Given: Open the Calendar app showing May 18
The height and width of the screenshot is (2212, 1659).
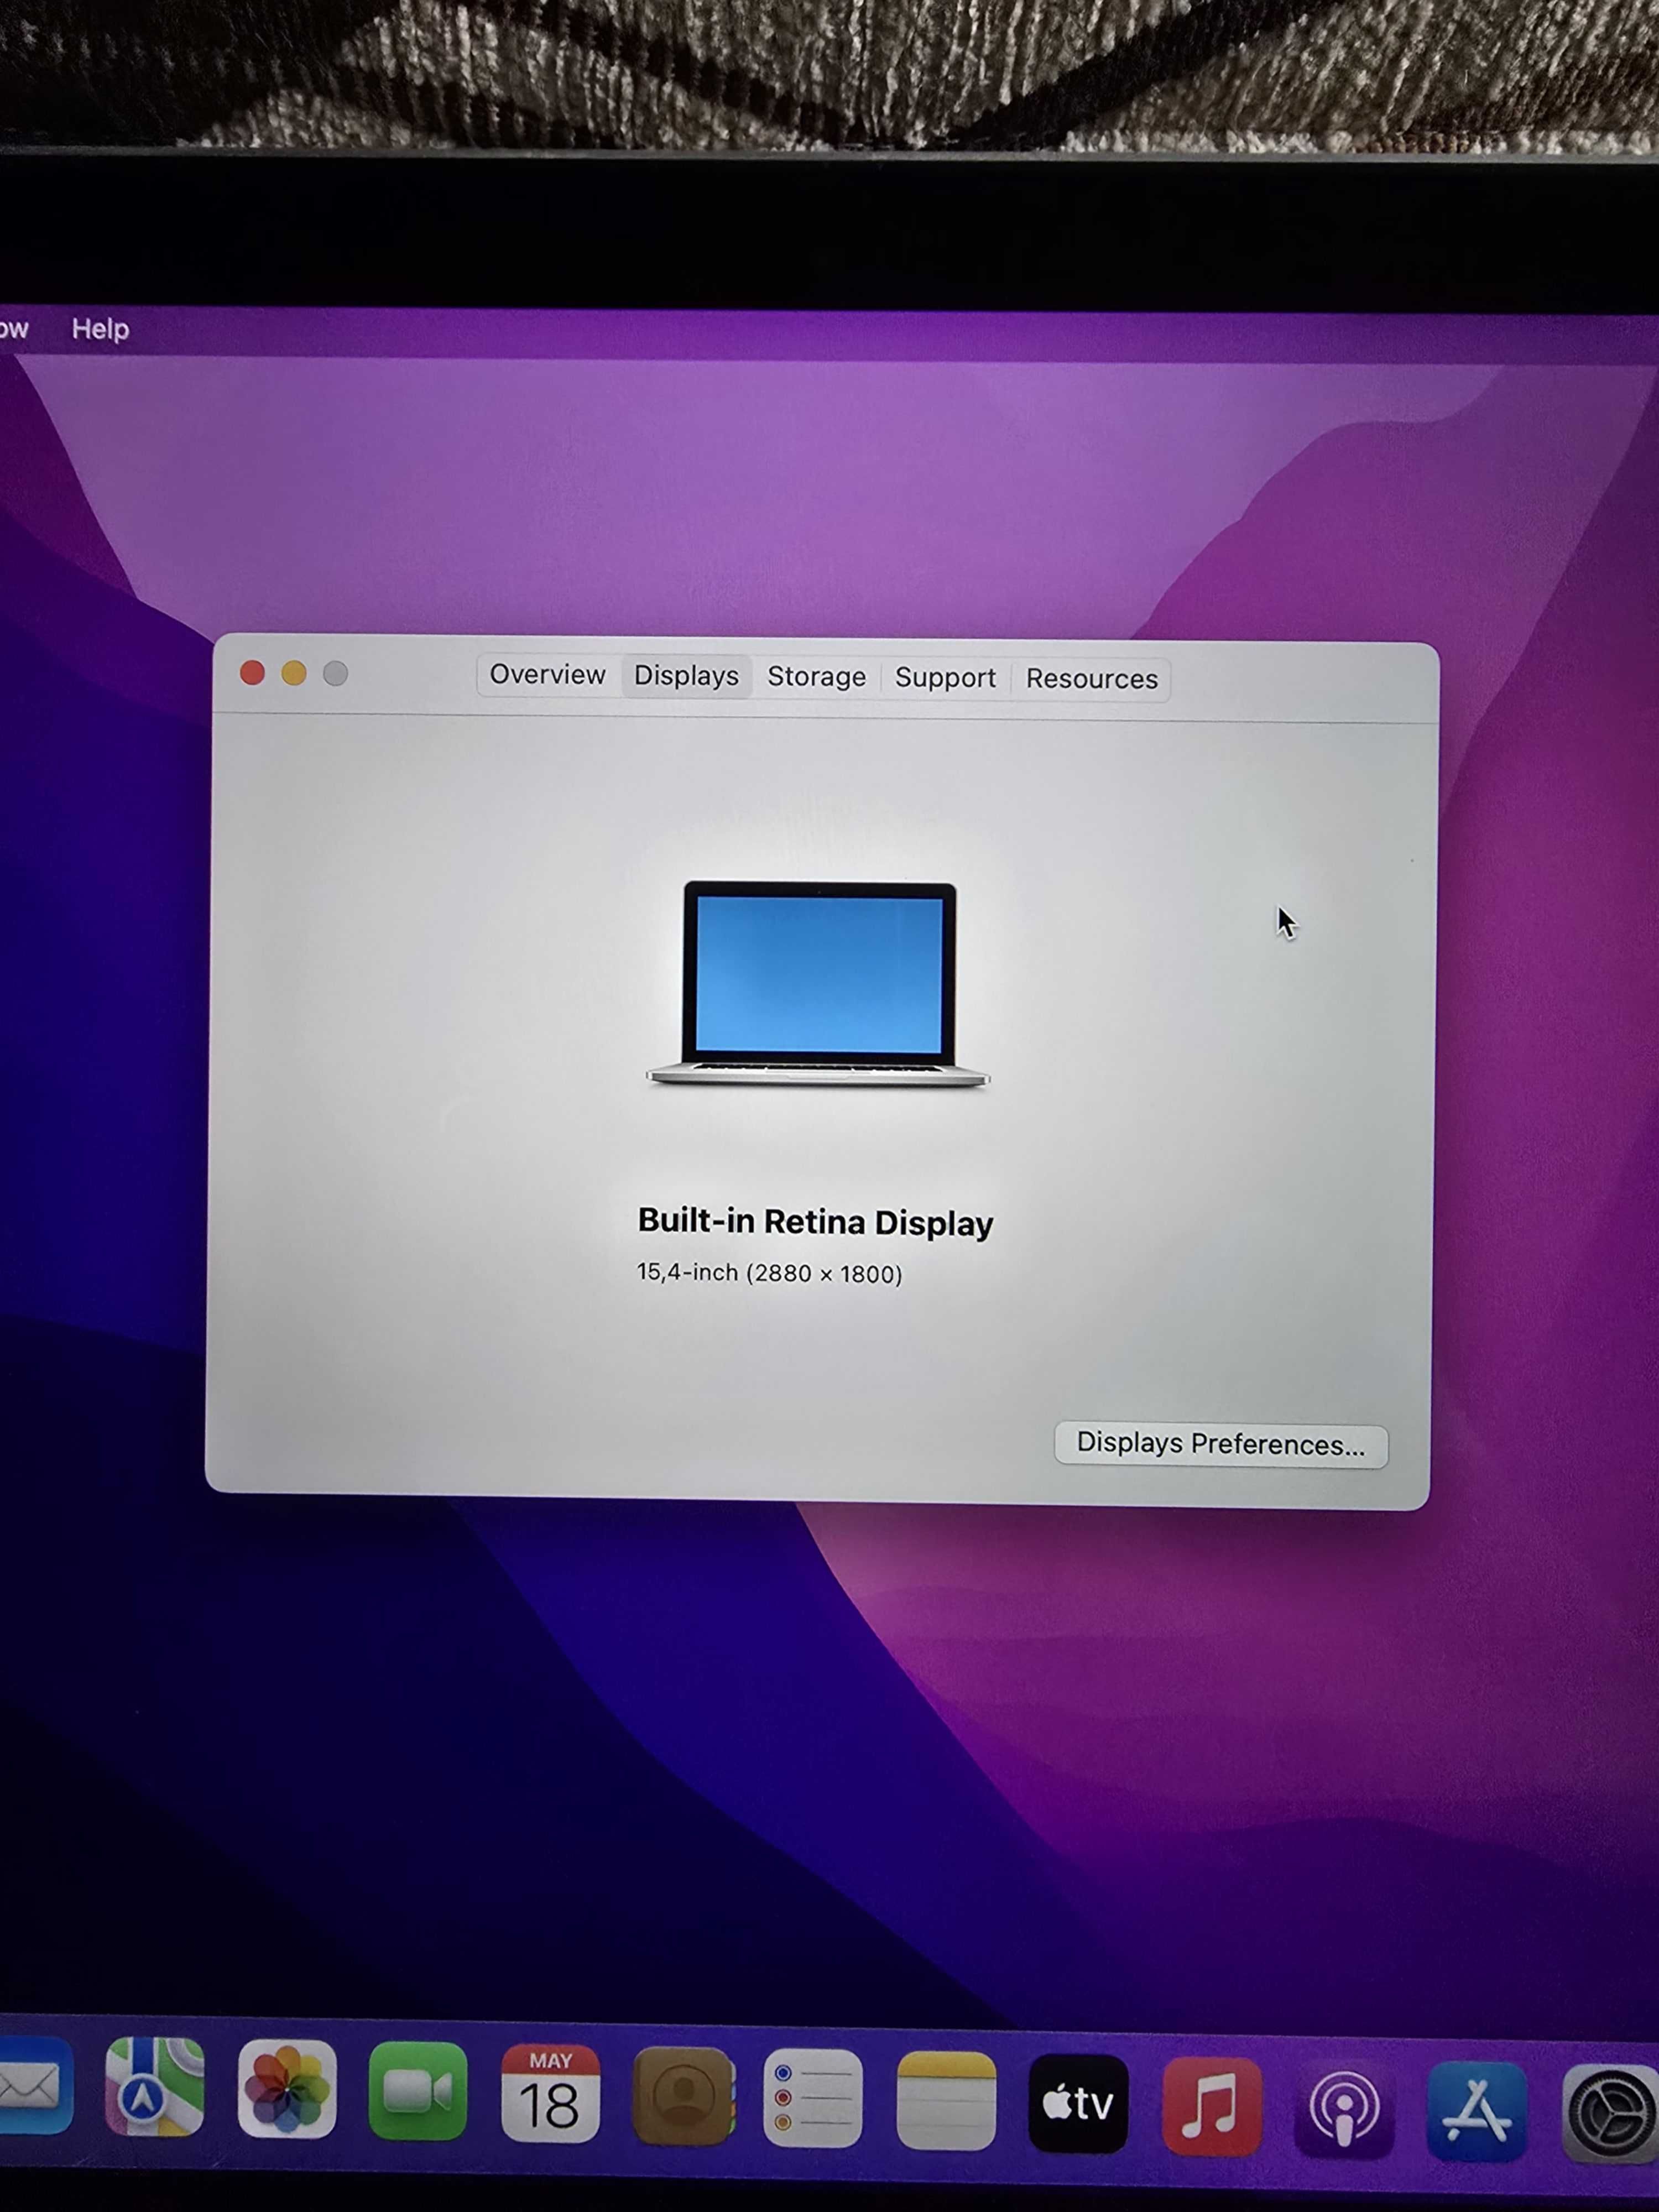Looking at the screenshot, I should click(x=550, y=2094).
